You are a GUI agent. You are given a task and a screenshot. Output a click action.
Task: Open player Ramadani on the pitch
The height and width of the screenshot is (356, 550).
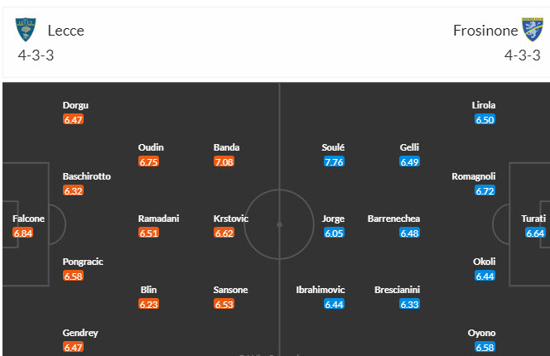tap(159, 219)
